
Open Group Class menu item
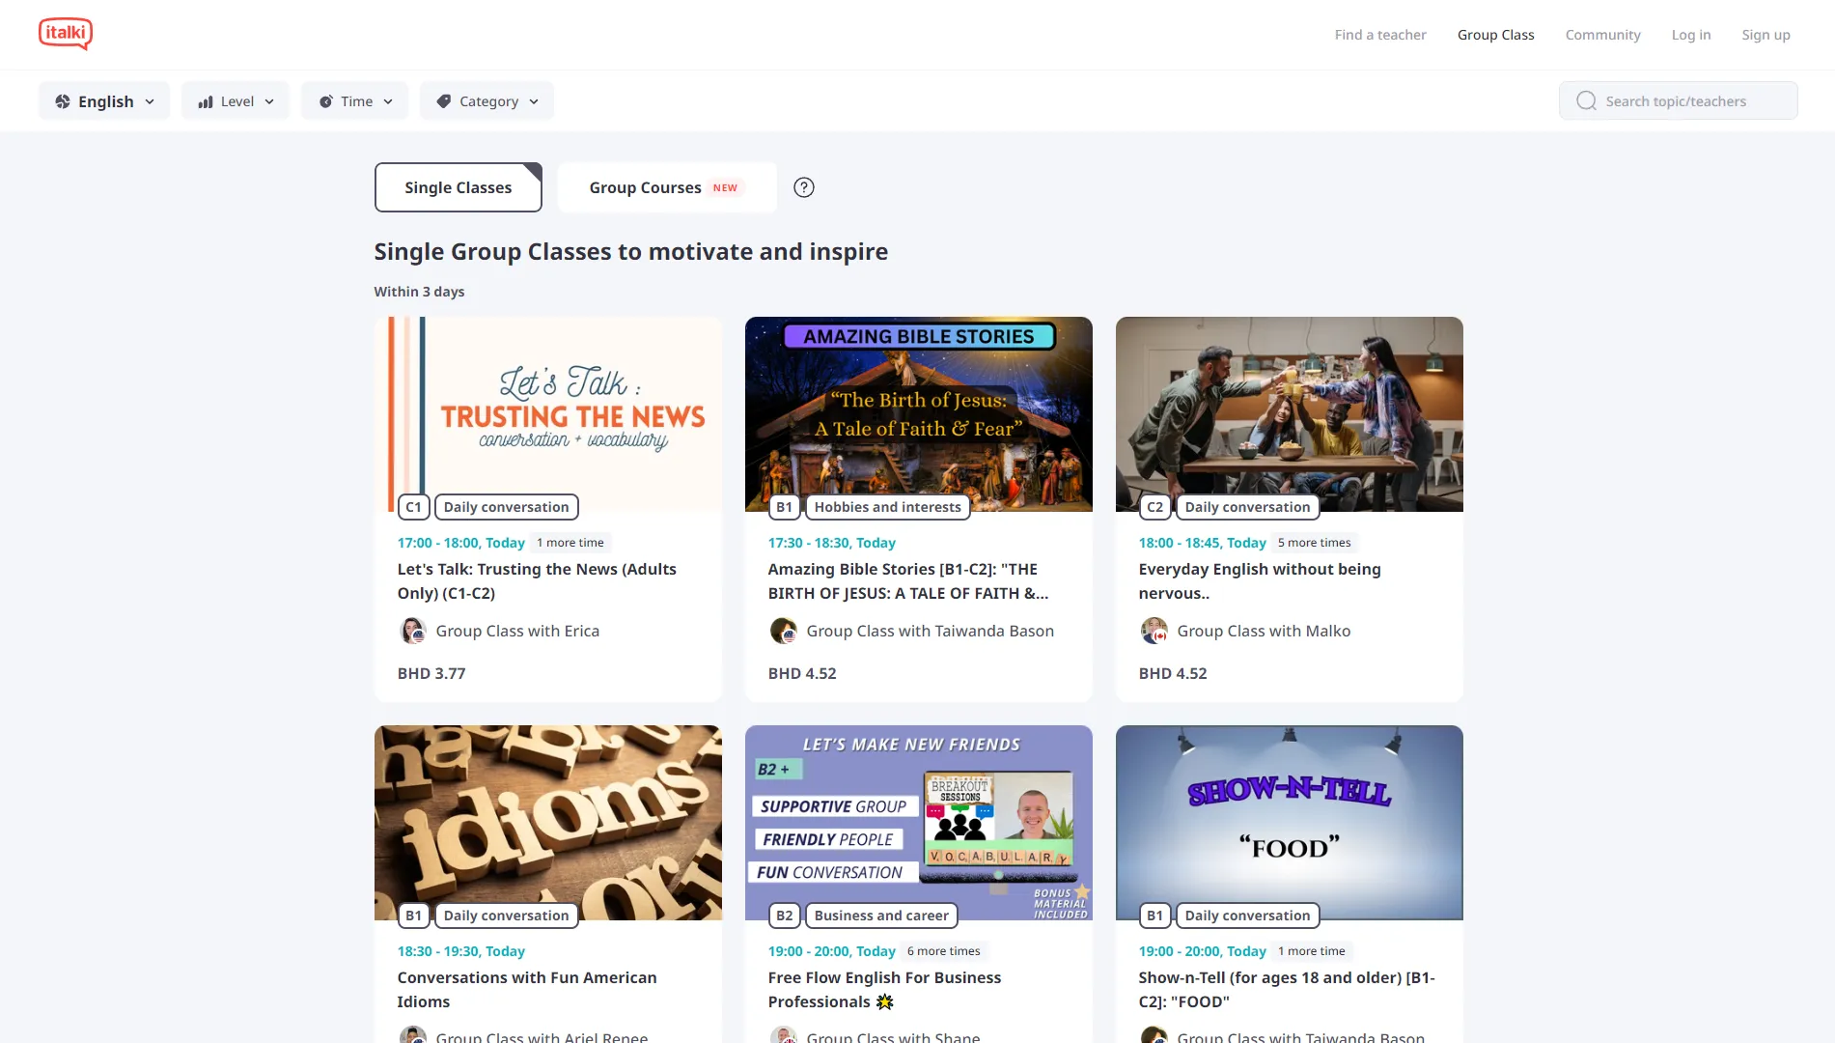[x=1496, y=35]
